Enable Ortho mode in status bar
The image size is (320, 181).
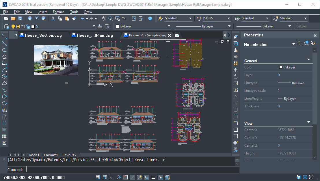tap(111, 177)
